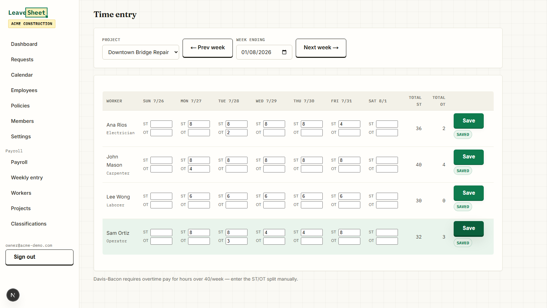
Task: Click the ACME CONSTRUCTION badge
Action: pos(32,24)
